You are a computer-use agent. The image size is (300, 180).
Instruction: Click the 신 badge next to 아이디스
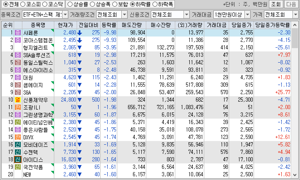18,160
